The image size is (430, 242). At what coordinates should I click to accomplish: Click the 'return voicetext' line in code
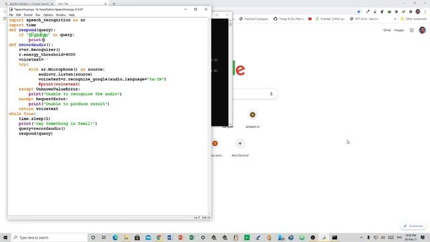coord(38,109)
